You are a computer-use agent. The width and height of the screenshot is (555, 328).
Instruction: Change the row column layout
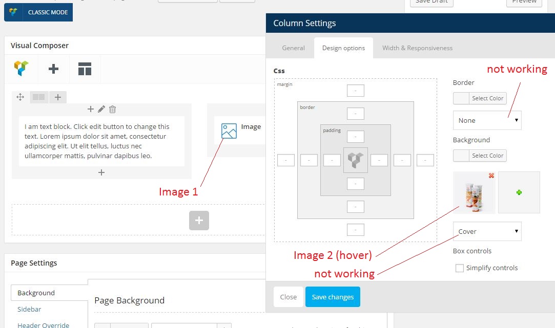coord(38,97)
